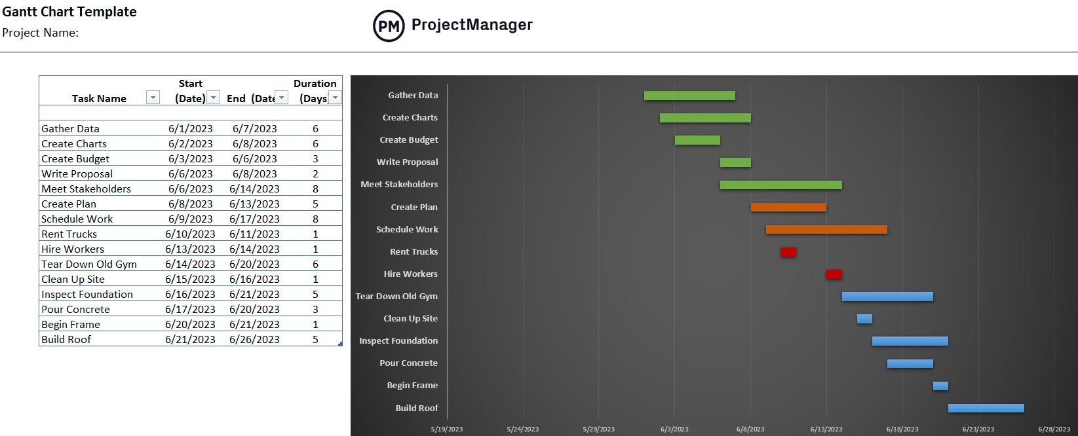Open the Task Name filter dropdown
The width and height of the screenshot is (1078, 436).
[x=153, y=97]
